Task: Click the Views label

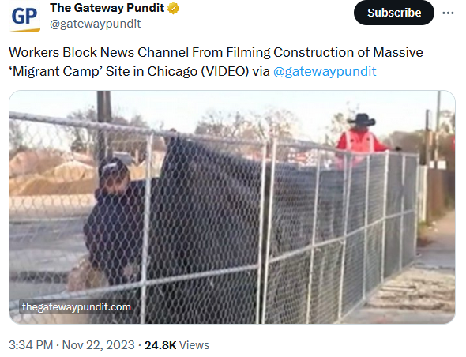Action: (194, 345)
